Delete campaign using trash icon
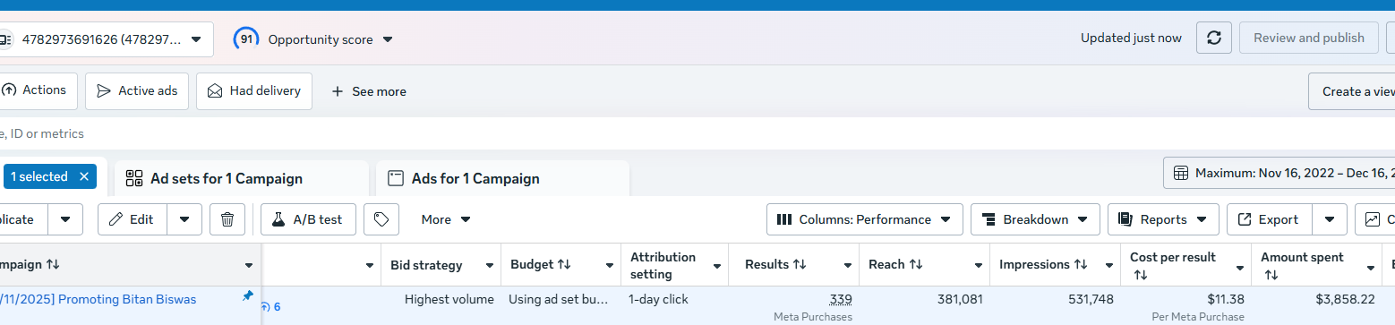This screenshot has width=1395, height=325. (x=227, y=219)
